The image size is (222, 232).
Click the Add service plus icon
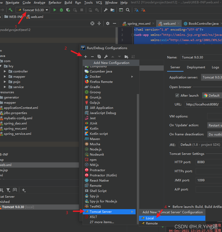[24, 190]
